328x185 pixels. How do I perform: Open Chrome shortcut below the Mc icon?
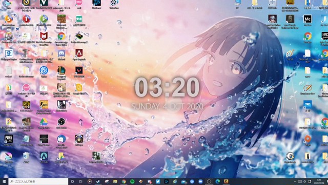(307, 36)
